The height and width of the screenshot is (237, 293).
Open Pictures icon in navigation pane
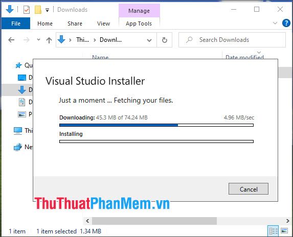(x=22, y=114)
